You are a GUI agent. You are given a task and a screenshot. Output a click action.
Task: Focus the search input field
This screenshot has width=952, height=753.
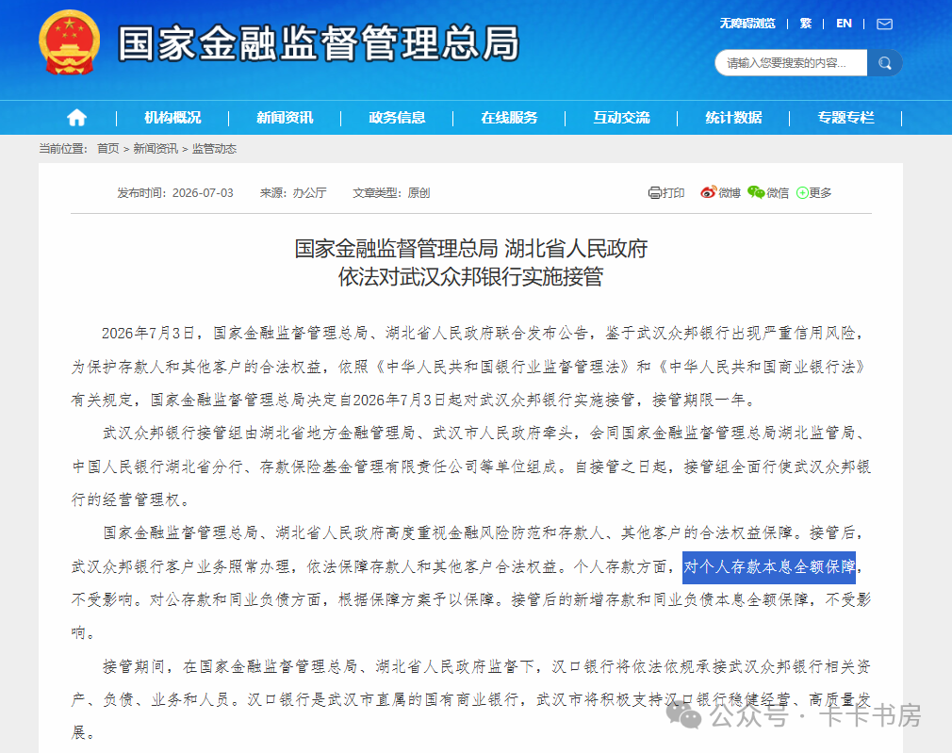791,62
